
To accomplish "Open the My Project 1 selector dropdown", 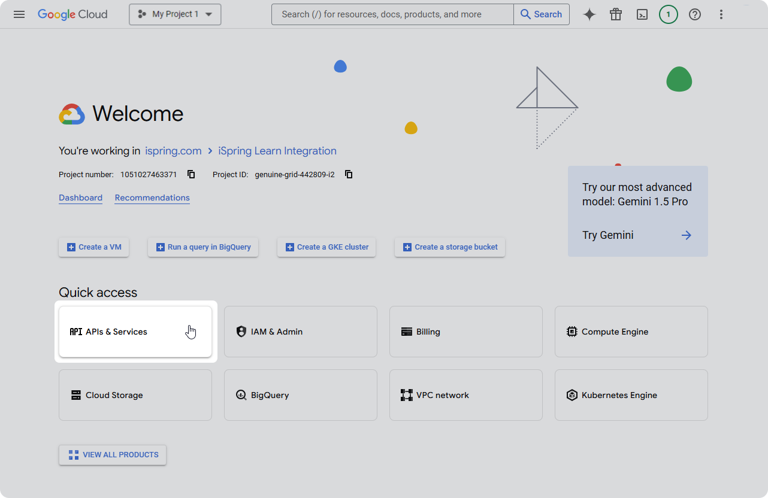I will [x=175, y=14].
